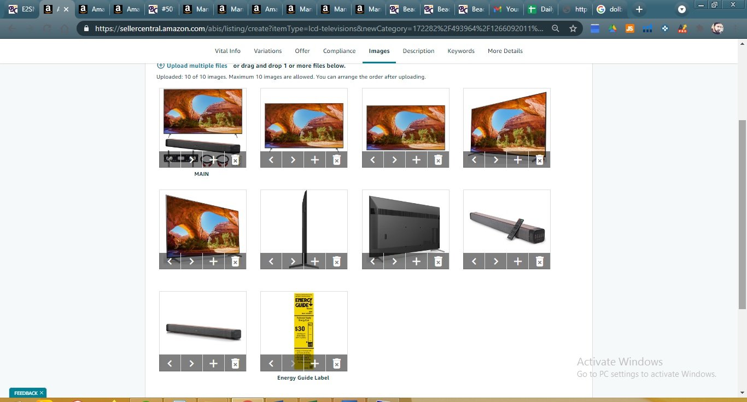Select the Keywords tab

461,51
